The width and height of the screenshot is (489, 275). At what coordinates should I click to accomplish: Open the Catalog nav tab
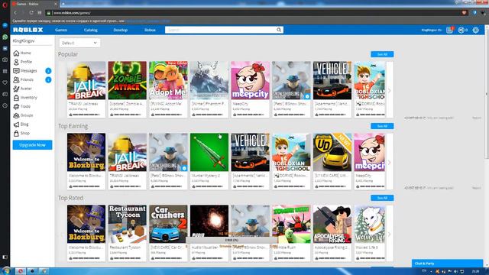[91, 30]
